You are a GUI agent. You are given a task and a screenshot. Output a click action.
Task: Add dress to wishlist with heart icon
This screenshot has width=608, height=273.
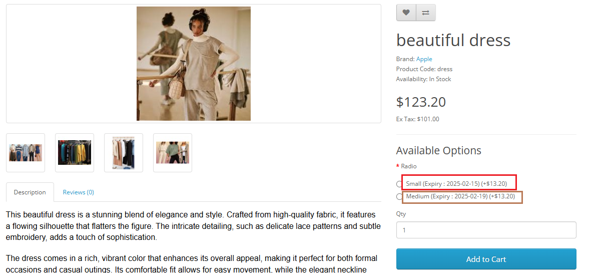coord(406,13)
